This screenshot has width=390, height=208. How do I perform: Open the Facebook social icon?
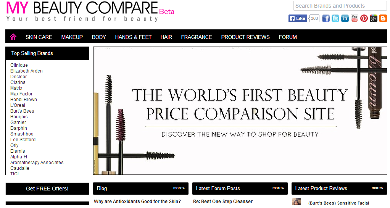click(x=326, y=18)
